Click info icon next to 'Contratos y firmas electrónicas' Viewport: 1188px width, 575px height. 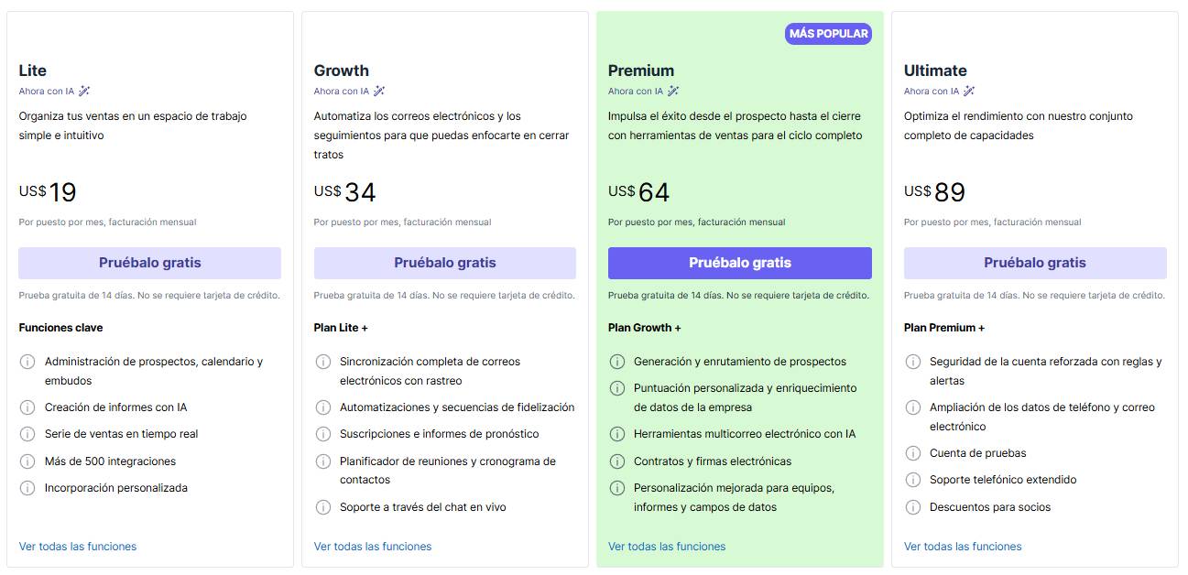pyautogui.click(x=618, y=461)
